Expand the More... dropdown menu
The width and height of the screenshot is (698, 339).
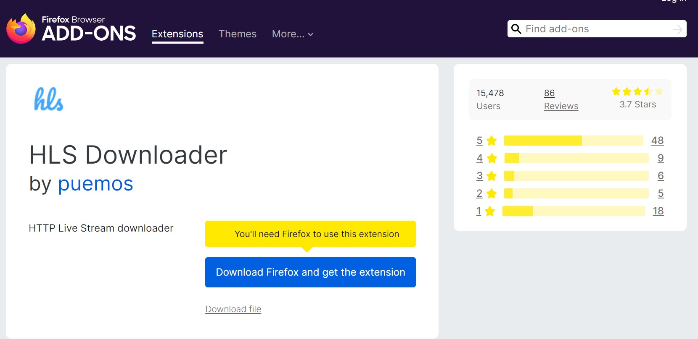click(x=293, y=34)
